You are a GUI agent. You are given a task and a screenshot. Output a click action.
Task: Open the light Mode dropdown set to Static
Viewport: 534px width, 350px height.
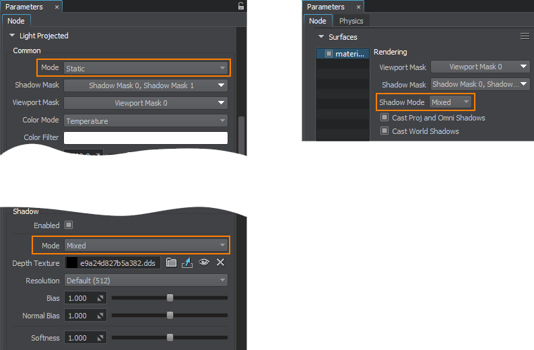coord(145,68)
